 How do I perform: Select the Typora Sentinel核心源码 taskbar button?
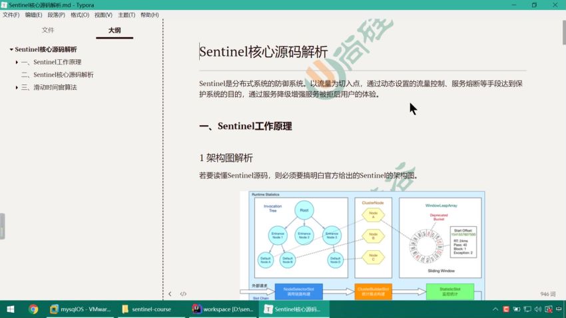pyautogui.click(x=293, y=309)
